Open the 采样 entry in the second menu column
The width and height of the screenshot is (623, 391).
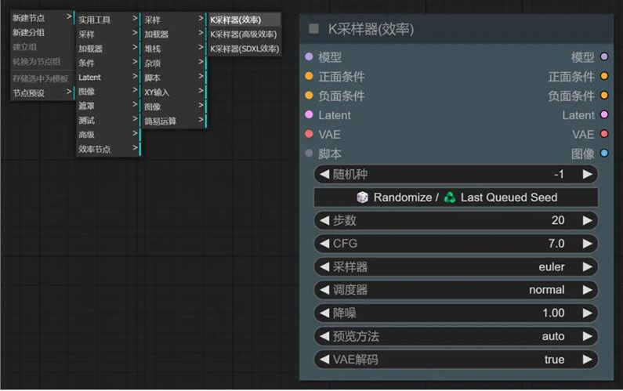pyautogui.click(x=108, y=34)
